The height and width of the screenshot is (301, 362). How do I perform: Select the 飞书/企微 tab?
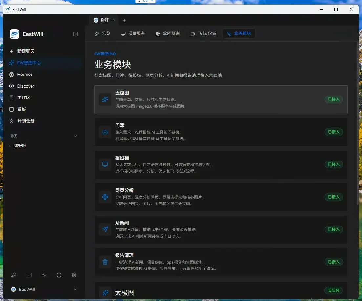[x=203, y=33]
